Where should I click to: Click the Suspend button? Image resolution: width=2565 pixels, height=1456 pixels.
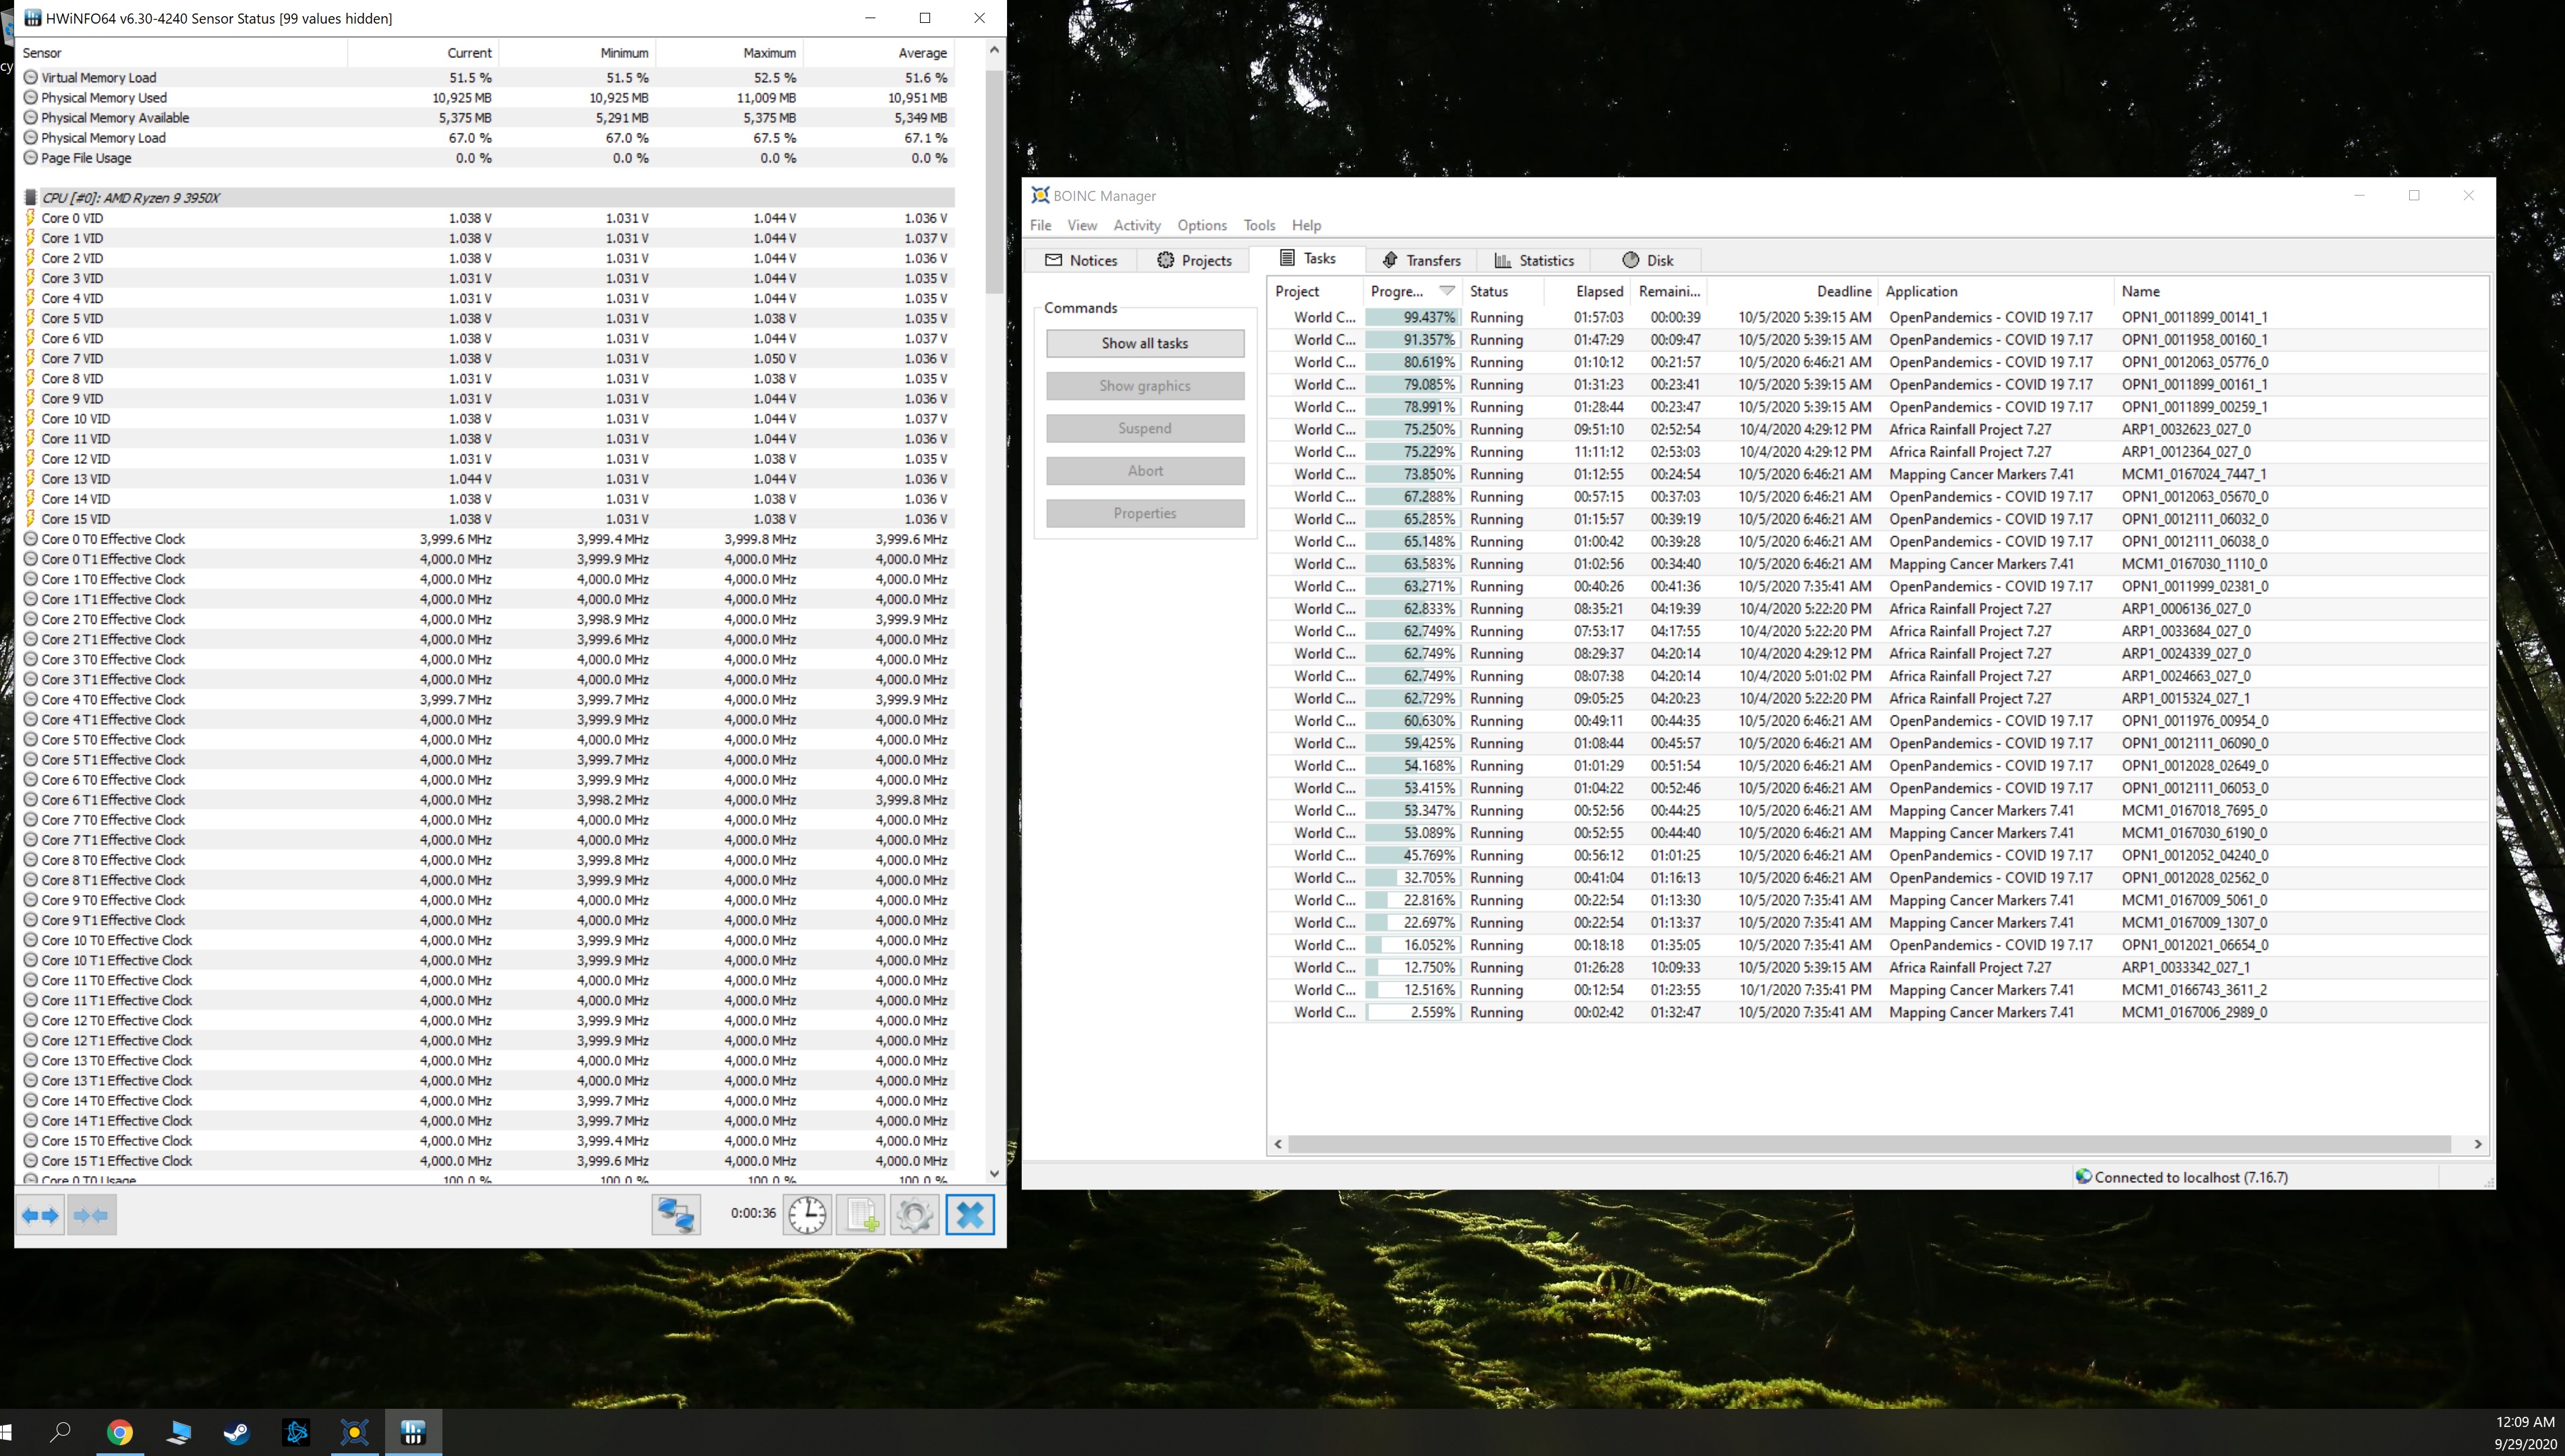pyautogui.click(x=1145, y=428)
